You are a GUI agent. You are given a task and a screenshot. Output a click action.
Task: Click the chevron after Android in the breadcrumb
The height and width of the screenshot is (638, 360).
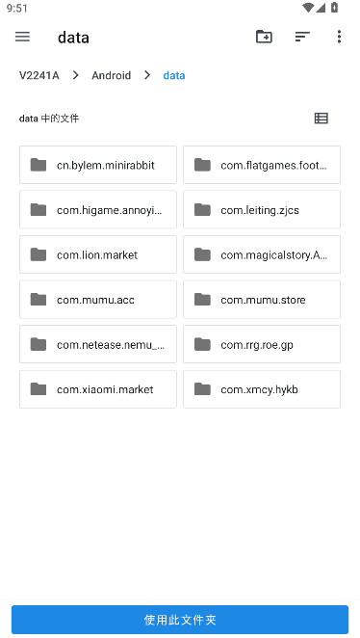[x=147, y=75]
